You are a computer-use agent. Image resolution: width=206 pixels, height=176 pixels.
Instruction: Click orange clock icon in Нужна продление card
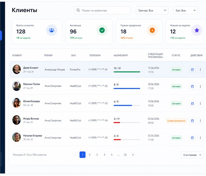(x=152, y=30)
